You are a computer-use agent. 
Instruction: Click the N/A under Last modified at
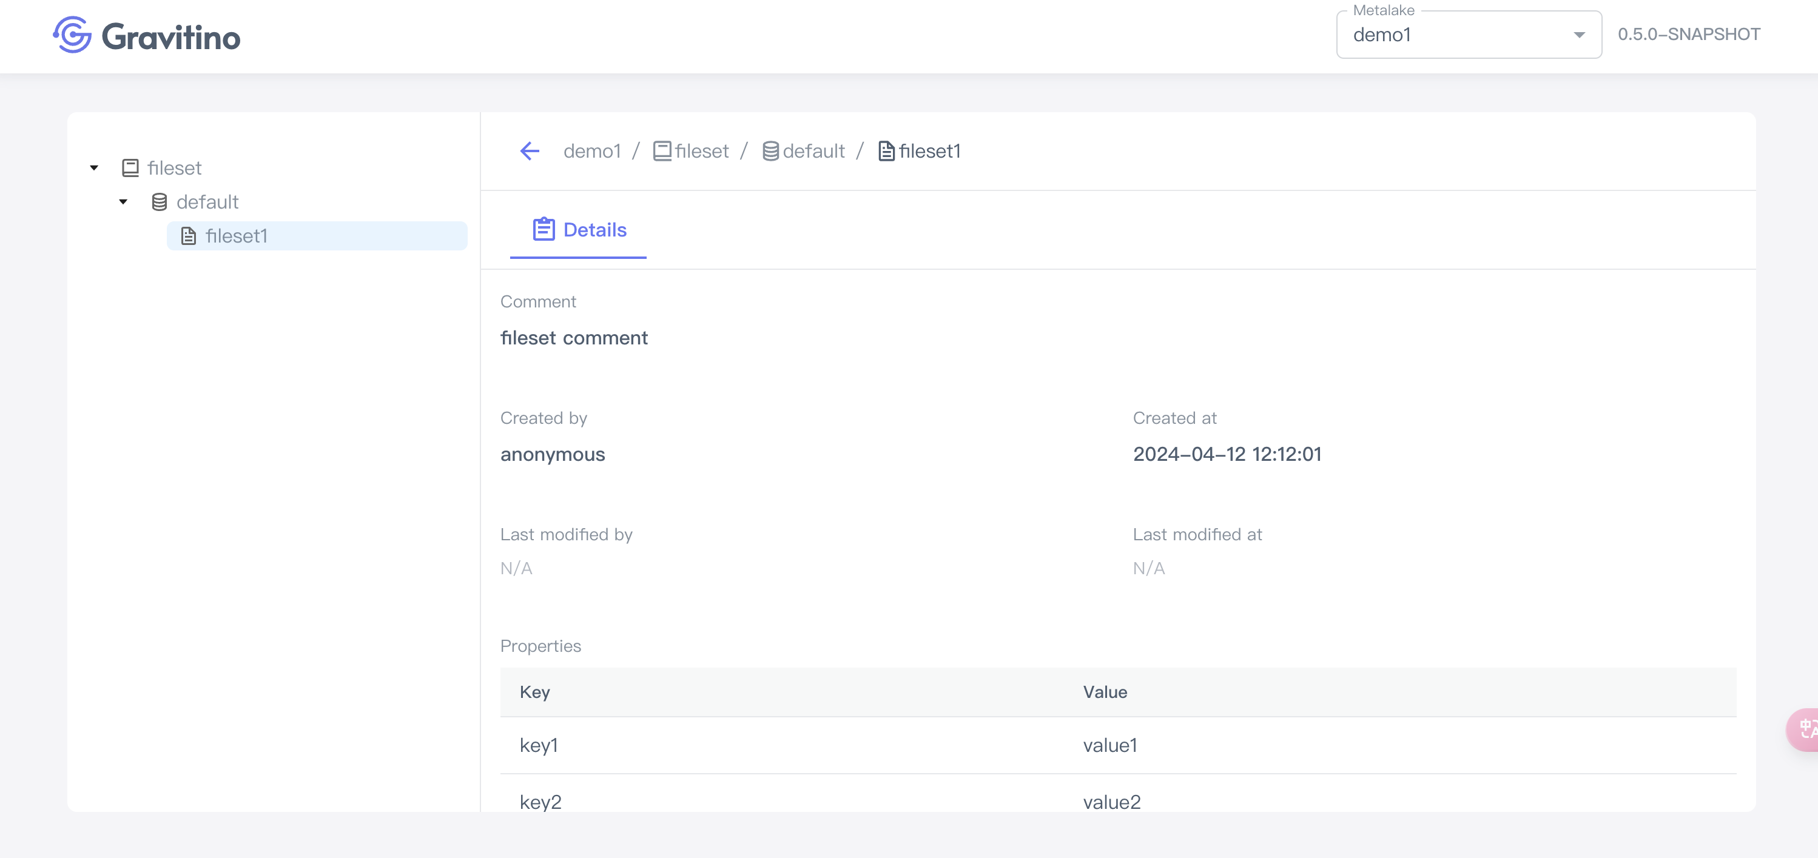[x=1149, y=569]
